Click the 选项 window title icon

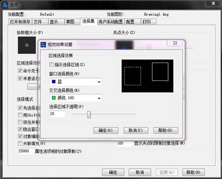tap(5, 5)
